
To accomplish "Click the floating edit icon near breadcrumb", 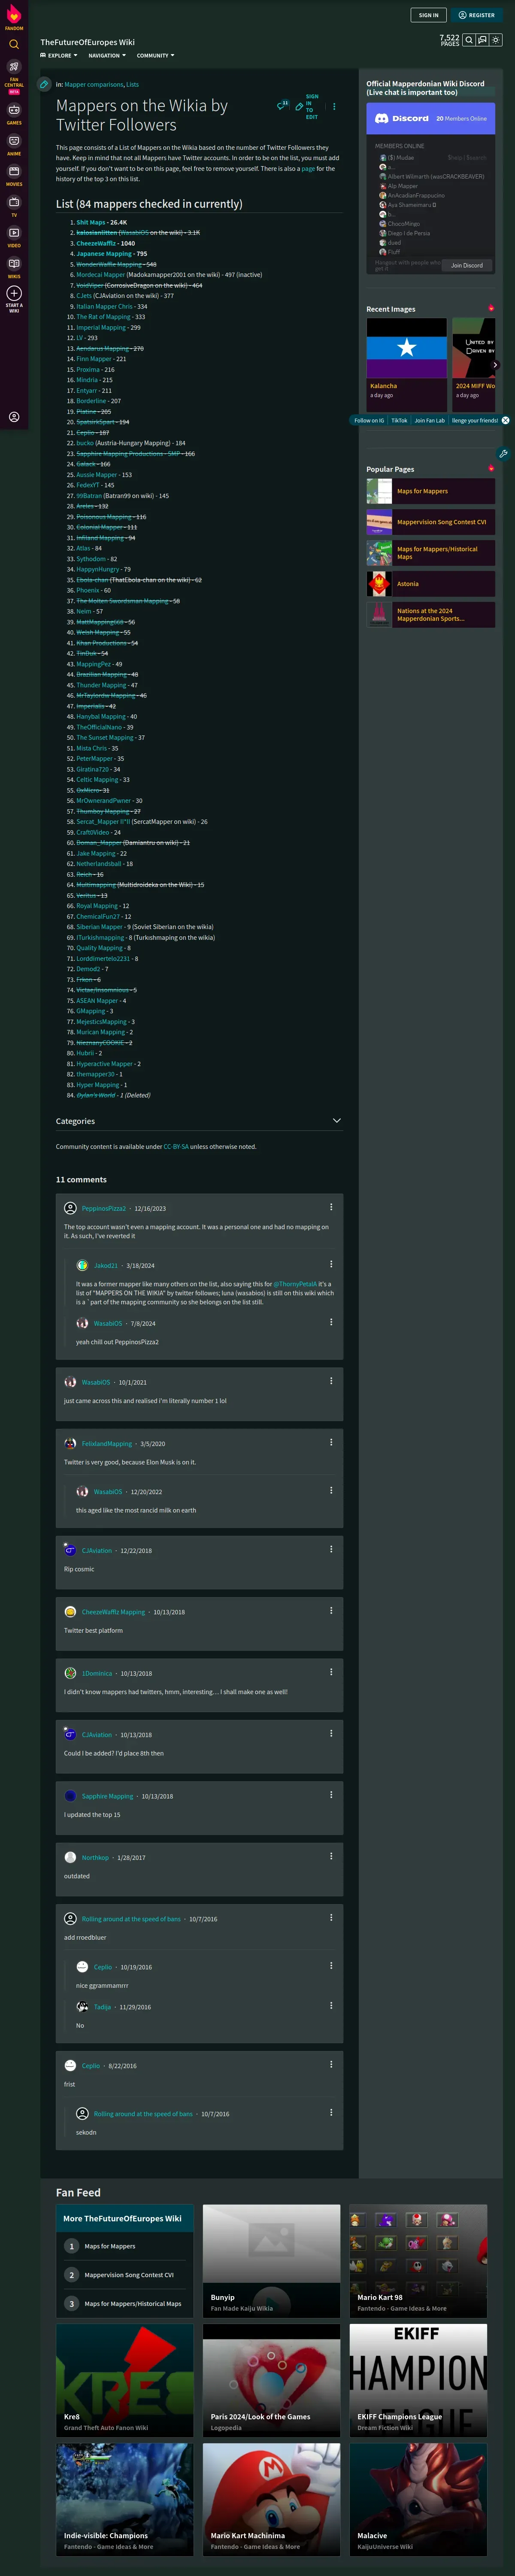I will pyautogui.click(x=44, y=84).
